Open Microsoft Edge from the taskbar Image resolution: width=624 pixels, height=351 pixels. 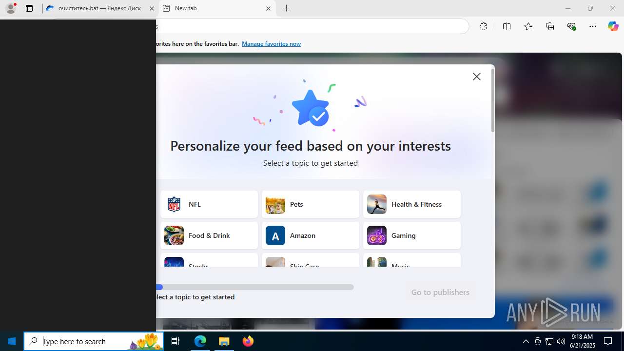[x=200, y=341]
